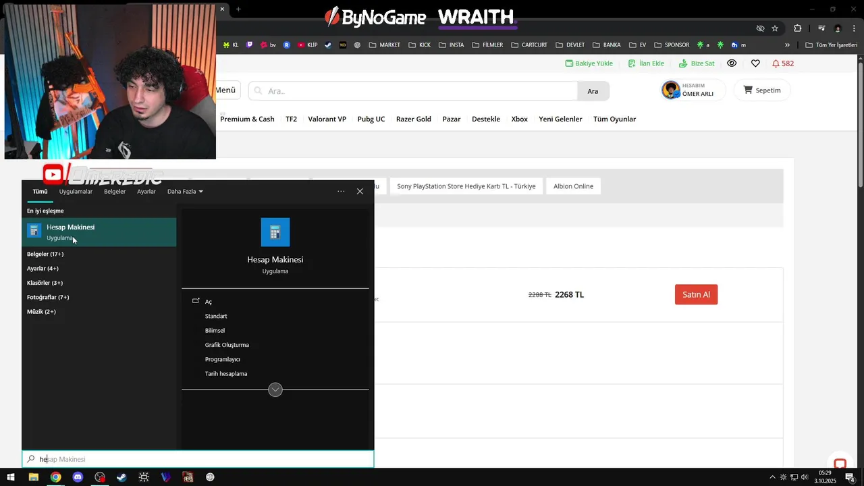Open the search panel three-dots options
The image size is (864, 486).
[341, 192]
